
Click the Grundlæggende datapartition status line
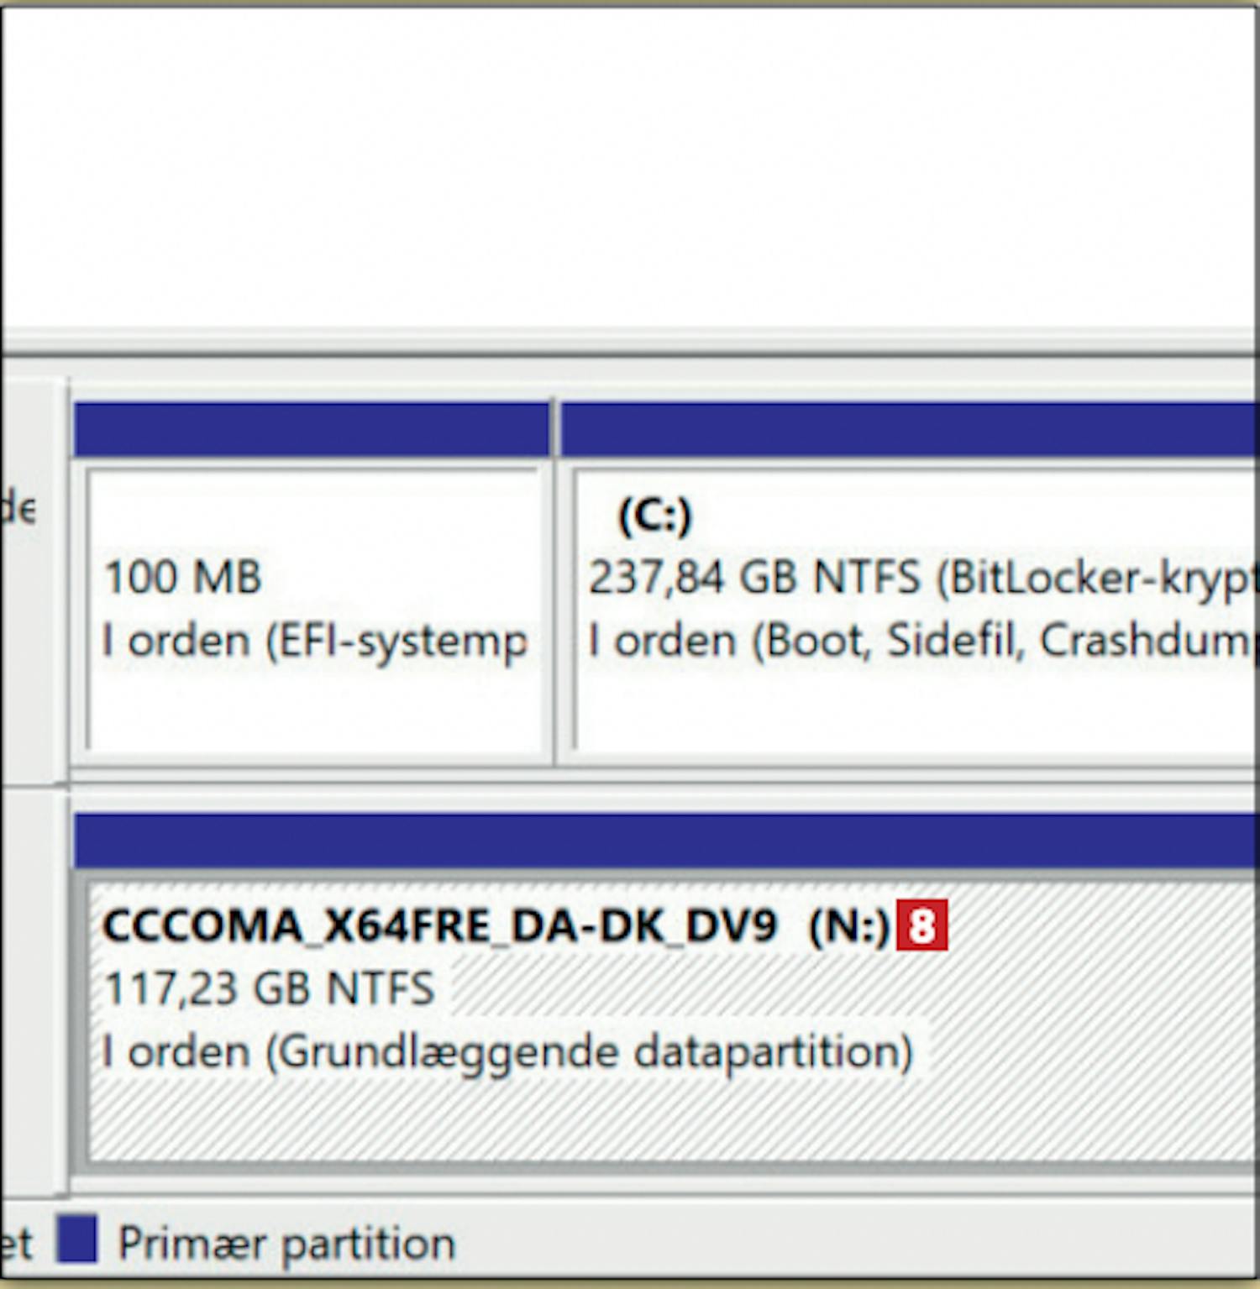click(507, 1052)
